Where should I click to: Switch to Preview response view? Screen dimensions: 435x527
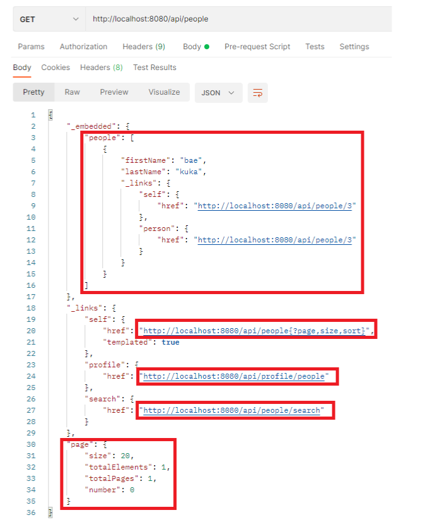click(x=114, y=92)
